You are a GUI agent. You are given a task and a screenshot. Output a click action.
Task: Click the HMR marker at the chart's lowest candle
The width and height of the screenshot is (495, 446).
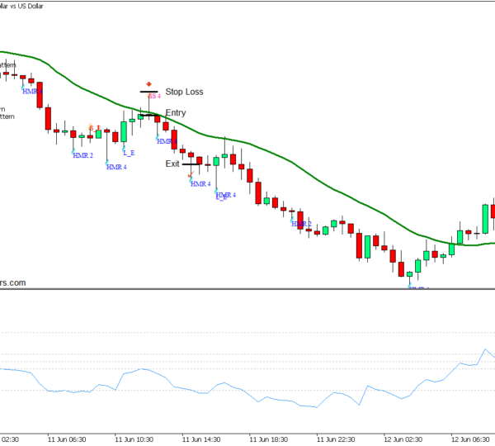(x=418, y=287)
